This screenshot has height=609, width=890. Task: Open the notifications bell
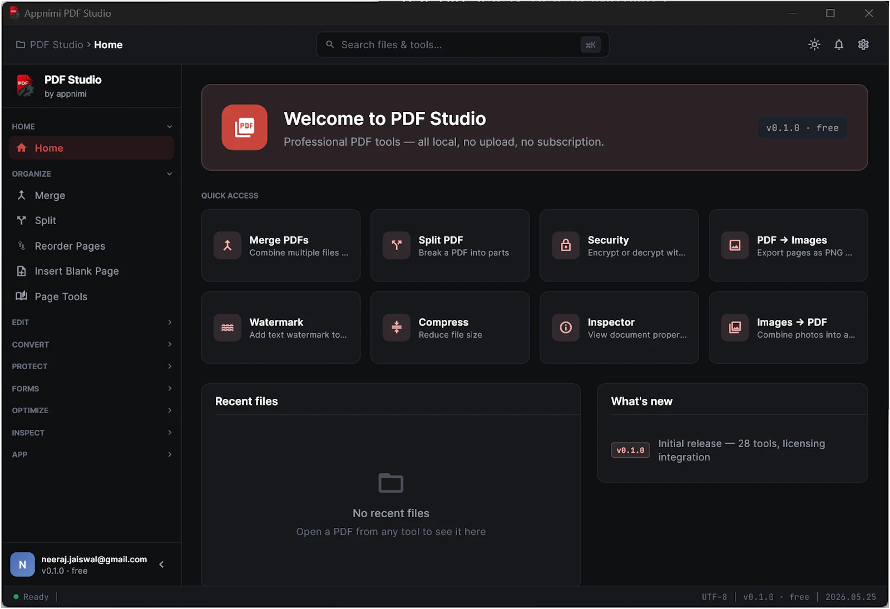[x=839, y=44]
